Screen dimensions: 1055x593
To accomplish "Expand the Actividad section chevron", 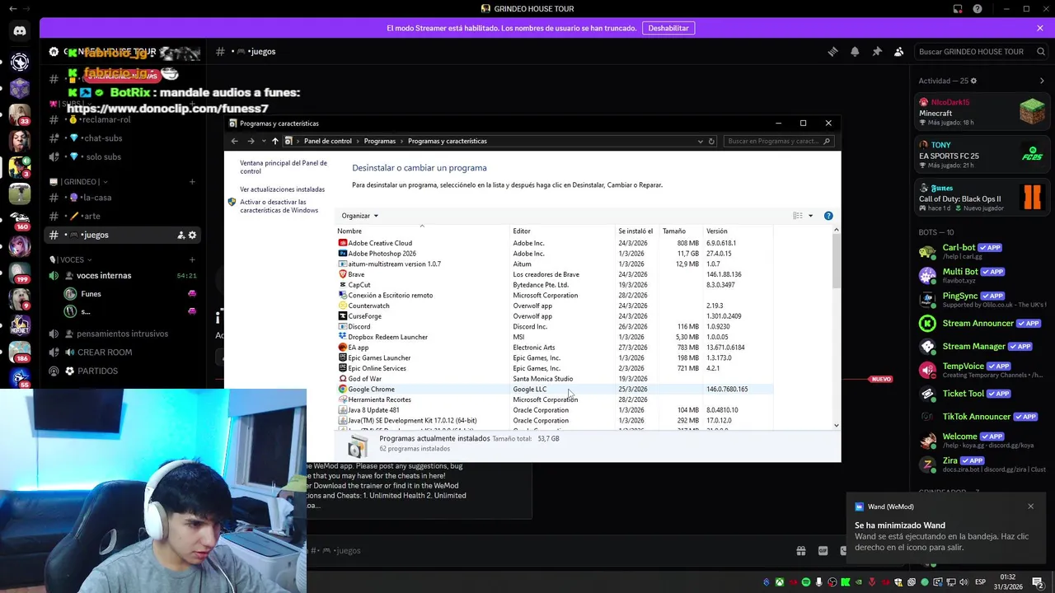I will (x=1042, y=81).
